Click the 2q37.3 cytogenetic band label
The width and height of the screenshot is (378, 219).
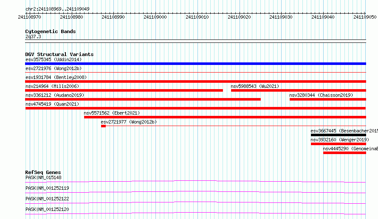pos(33,36)
